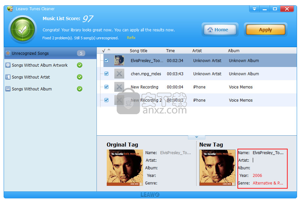Click the Songs Without Album sidebar icon
The image size is (305, 203).
pyautogui.click(x=8, y=89)
